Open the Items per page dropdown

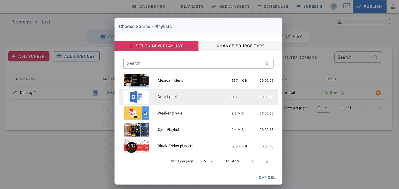point(209,161)
